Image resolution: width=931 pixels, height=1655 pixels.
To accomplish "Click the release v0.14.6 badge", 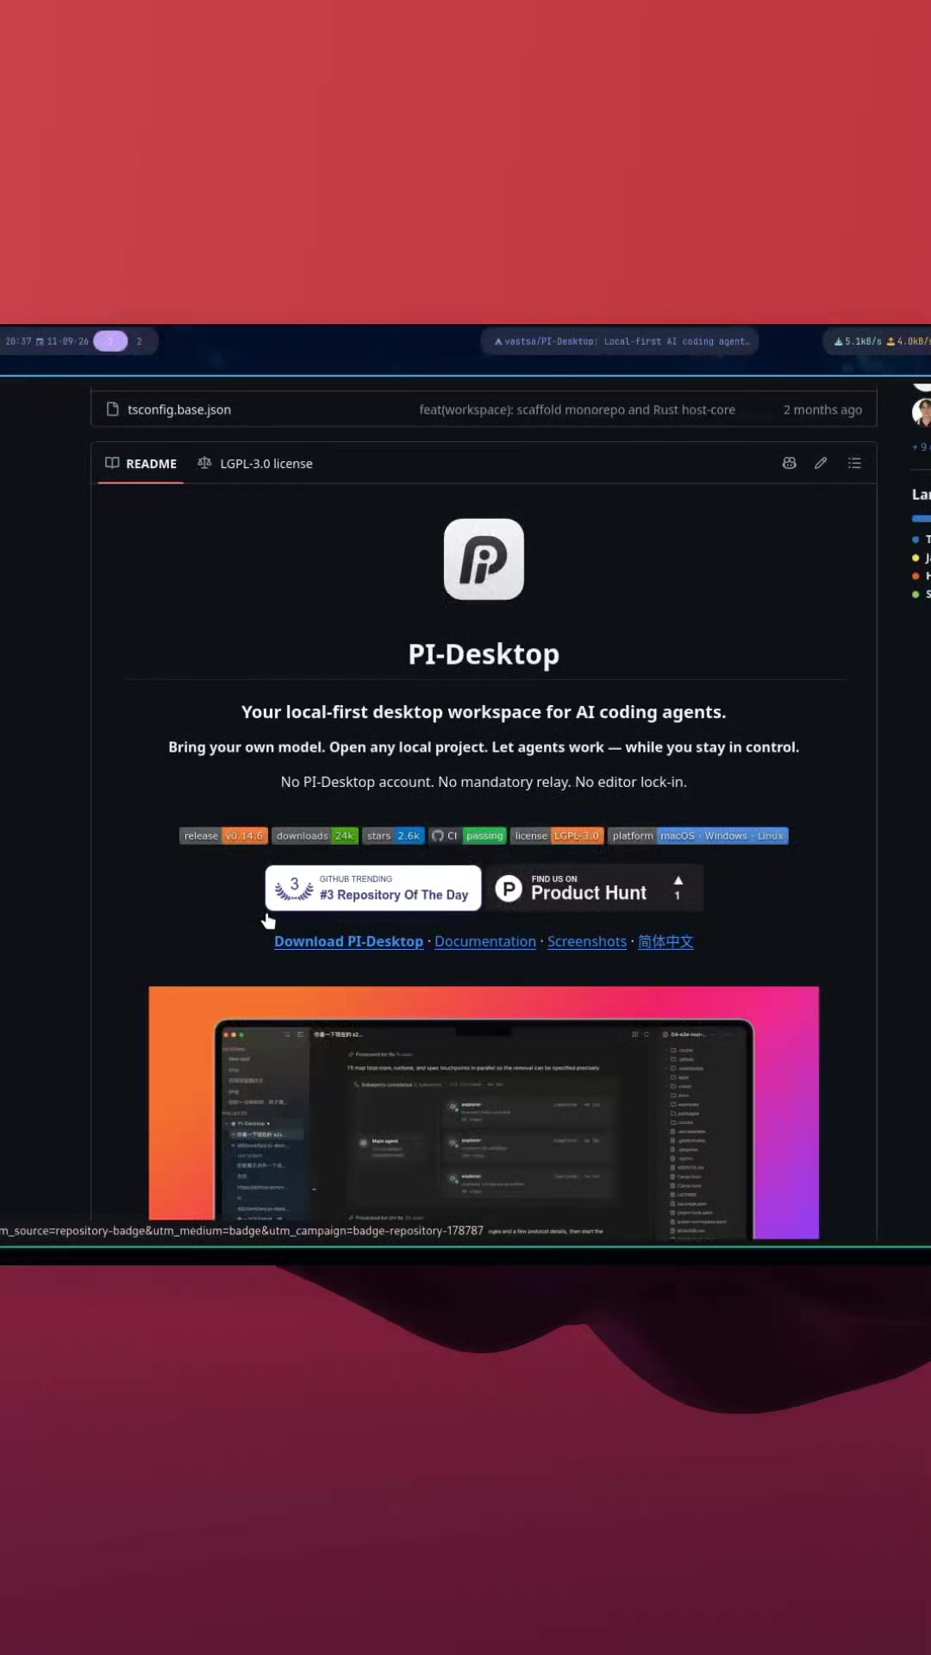I will 223,835.
